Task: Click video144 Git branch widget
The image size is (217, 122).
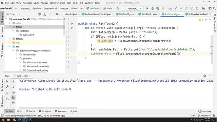Action: click(204, 116)
